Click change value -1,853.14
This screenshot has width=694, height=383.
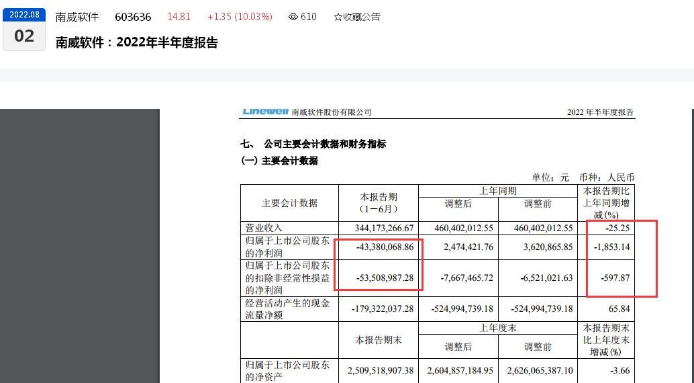click(613, 247)
